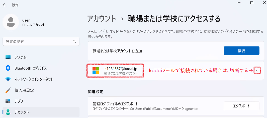
Task: Click the 接続 button
Action: coord(241,51)
